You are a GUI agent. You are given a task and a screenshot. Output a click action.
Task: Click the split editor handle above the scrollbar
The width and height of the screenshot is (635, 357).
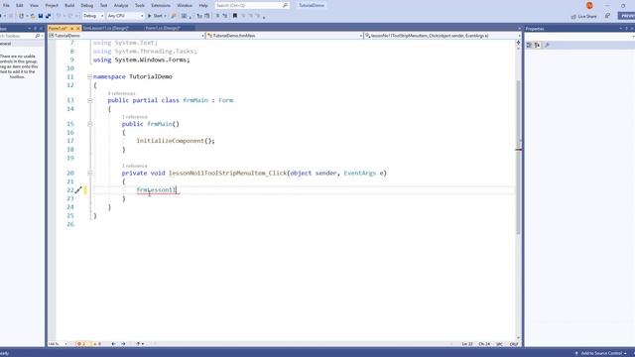coord(518,42)
